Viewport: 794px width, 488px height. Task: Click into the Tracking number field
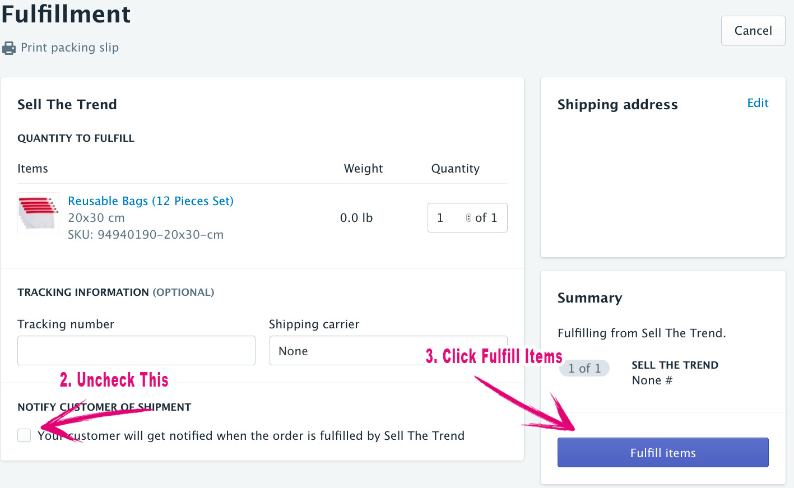point(136,351)
